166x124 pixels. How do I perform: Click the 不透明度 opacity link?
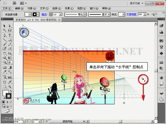(131, 14)
